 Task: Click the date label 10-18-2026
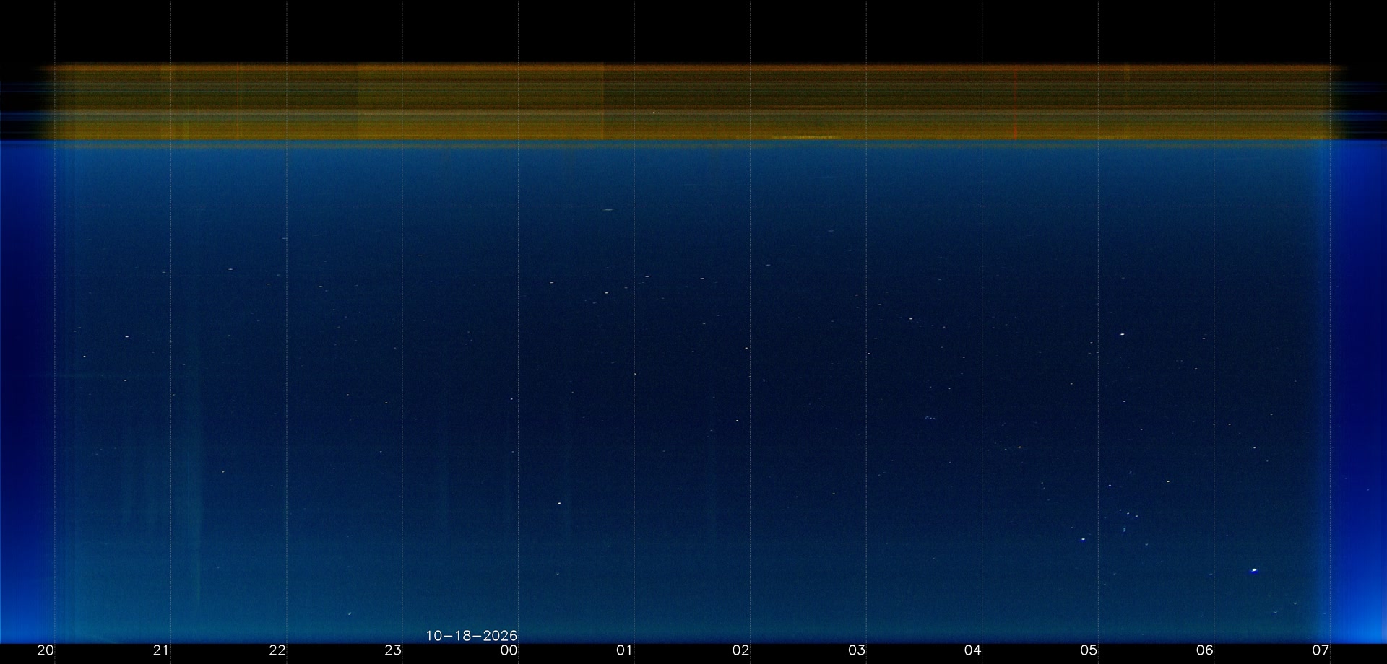[x=472, y=636]
